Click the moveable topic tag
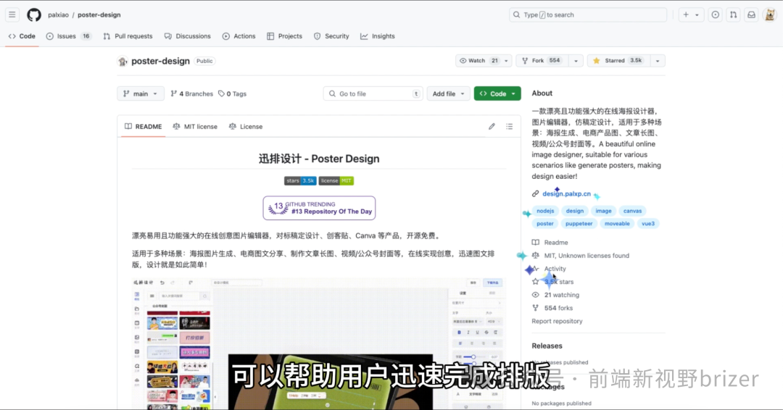 pos(617,223)
